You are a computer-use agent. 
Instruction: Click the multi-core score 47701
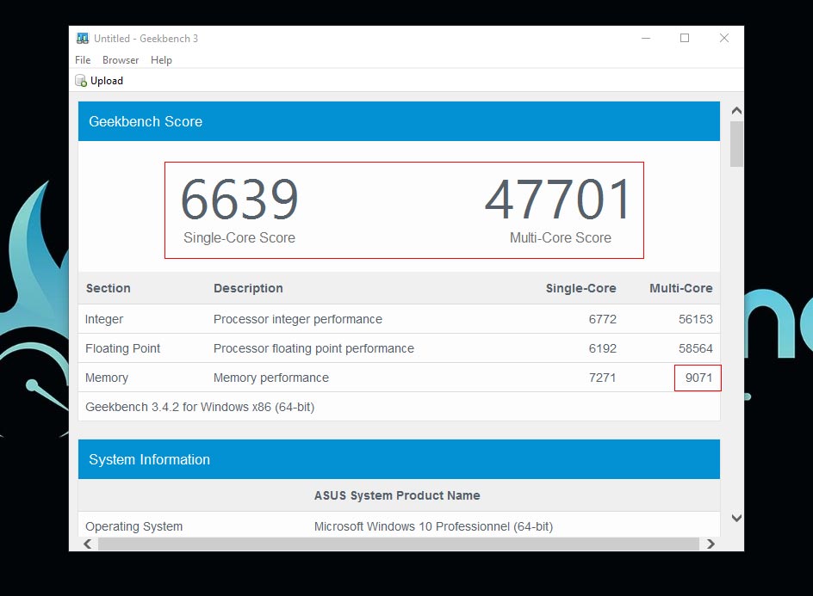click(558, 200)
